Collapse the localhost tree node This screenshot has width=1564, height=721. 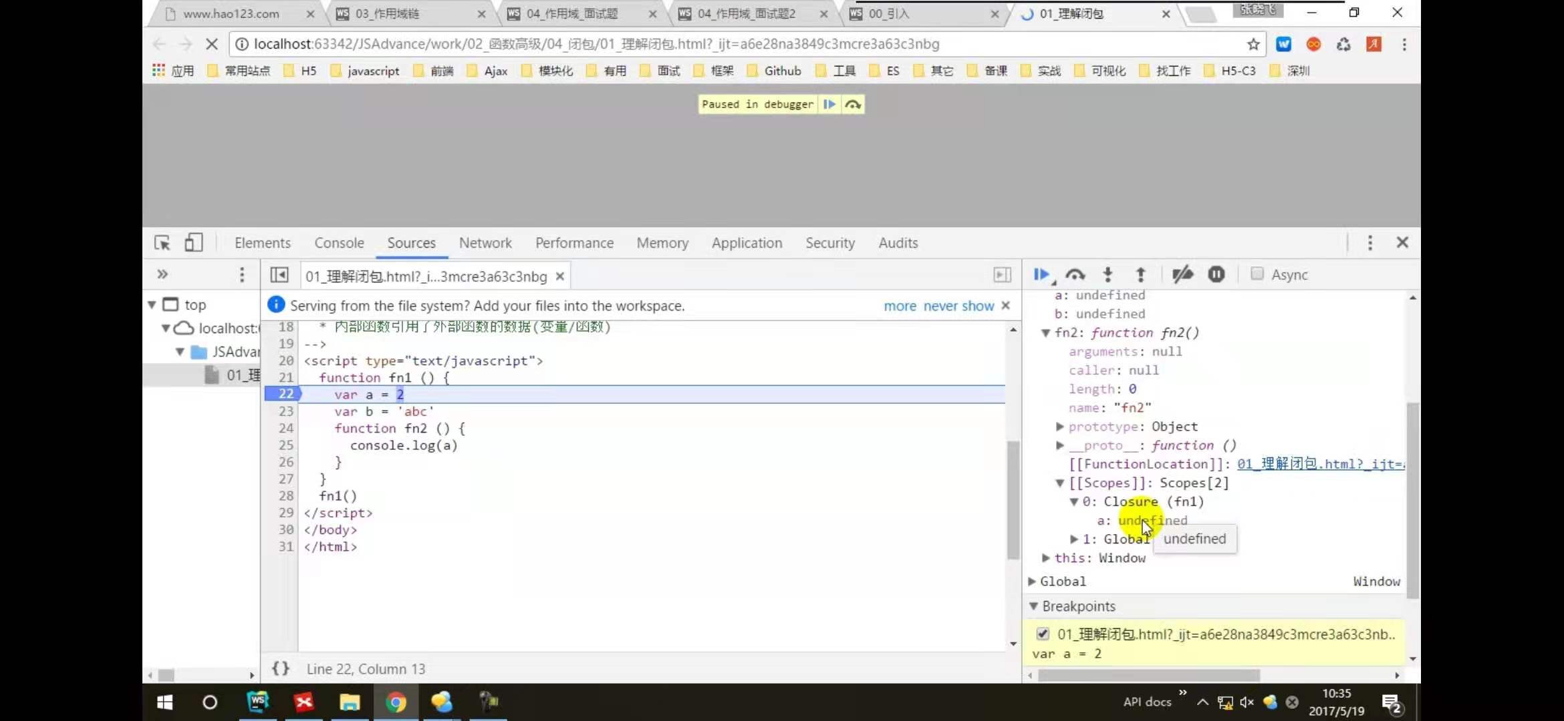pos(165,328)
